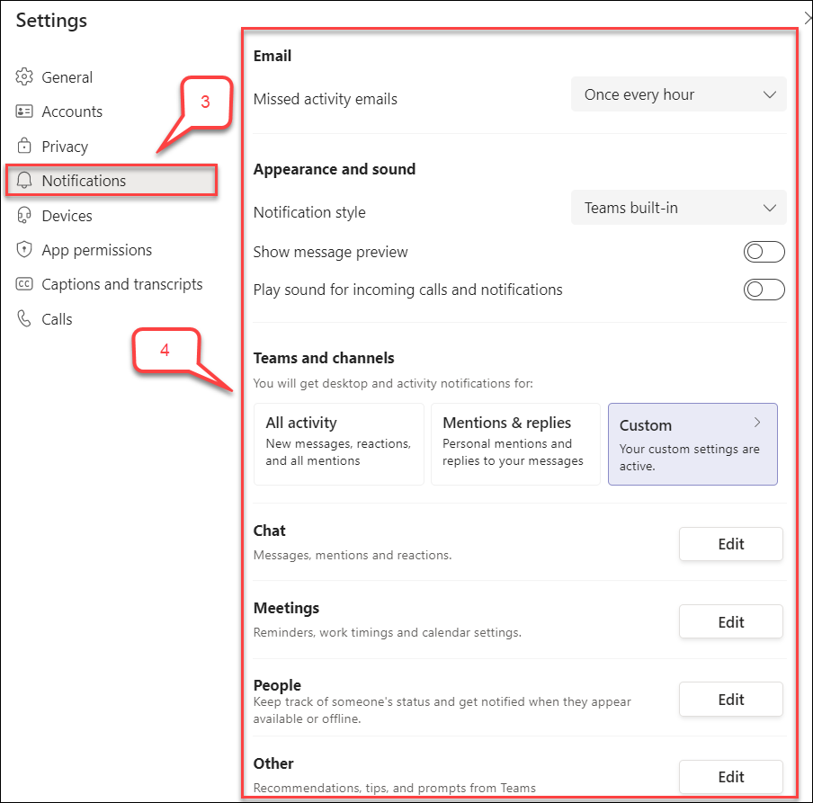Click the General gear icon

coord(24,76)
